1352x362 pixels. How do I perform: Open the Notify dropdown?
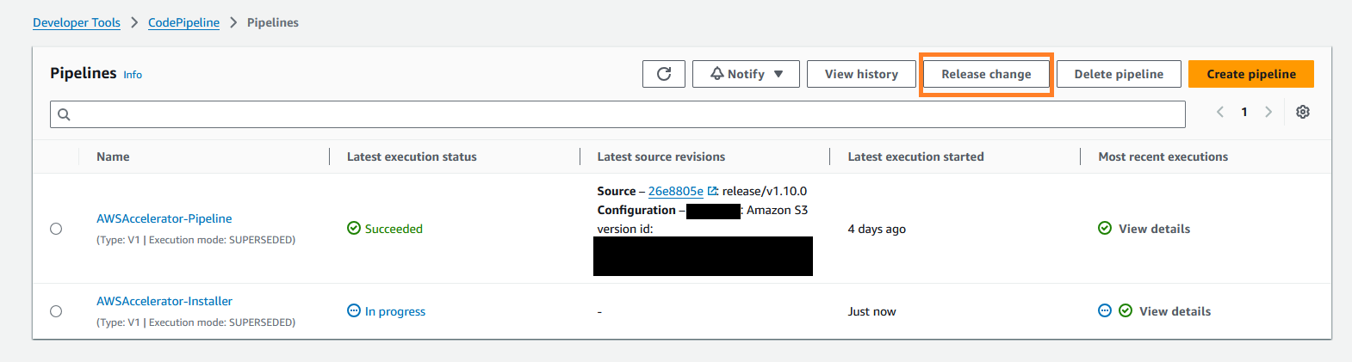746,74
